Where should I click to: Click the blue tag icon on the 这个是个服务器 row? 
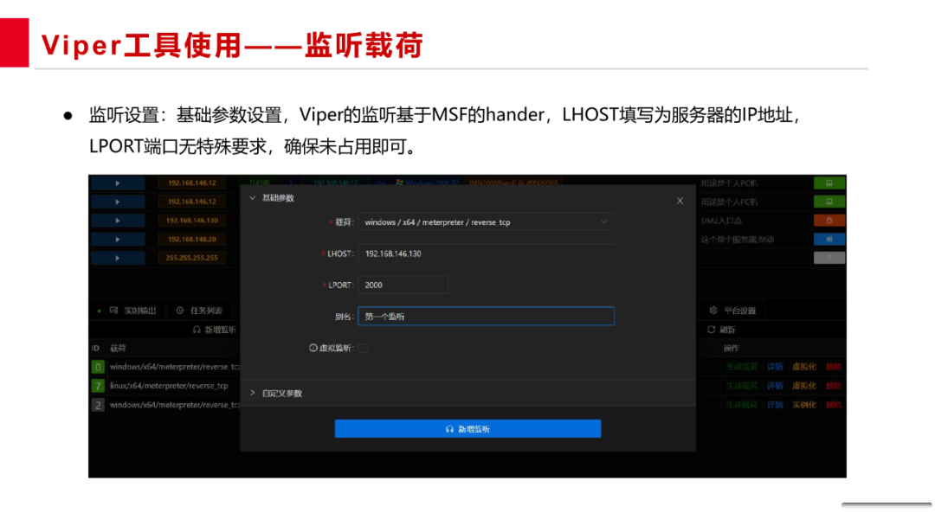[x=829, y=240]
